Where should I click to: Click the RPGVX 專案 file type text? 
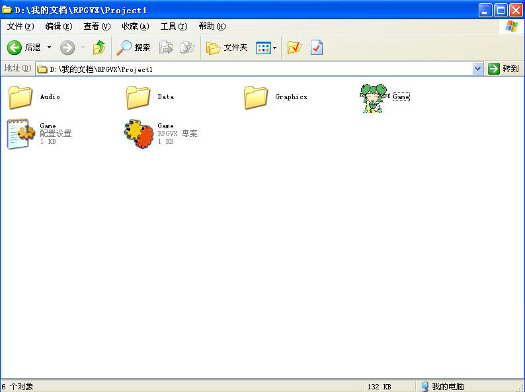(177, 134)
